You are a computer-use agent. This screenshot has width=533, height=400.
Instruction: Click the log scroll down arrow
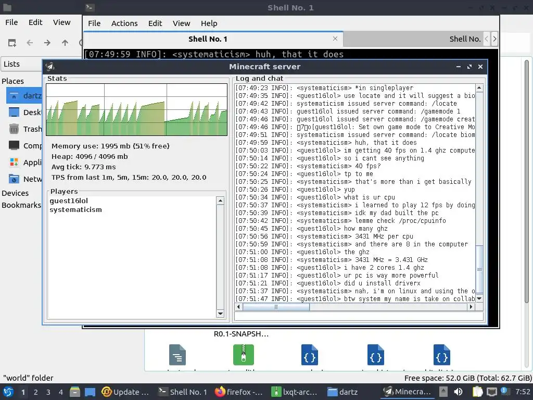click(479, 298)
